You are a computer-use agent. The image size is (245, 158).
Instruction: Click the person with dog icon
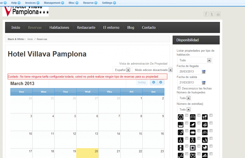(205, 140)
